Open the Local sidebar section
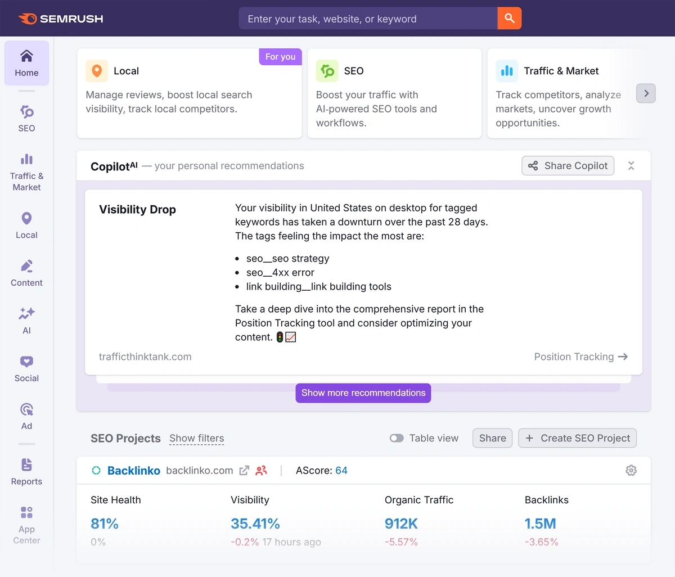 click(26, 226)
